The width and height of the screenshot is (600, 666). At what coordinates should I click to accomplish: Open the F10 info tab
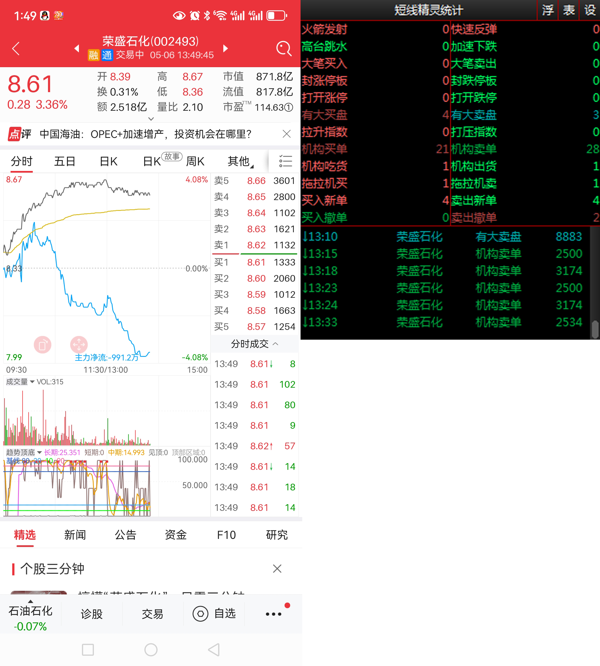(226, 535)
